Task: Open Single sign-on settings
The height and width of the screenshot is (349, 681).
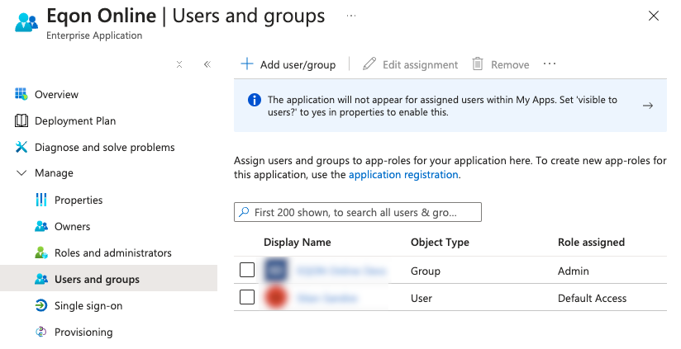Action: [88, 306]
